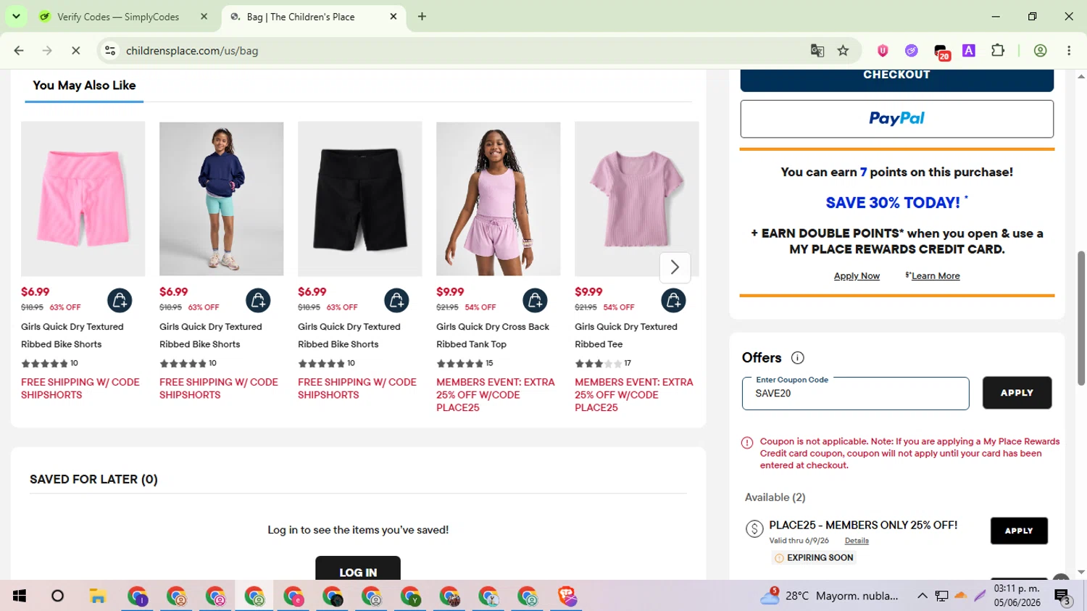Open Brave browser in taskbar

pos(567,596)
